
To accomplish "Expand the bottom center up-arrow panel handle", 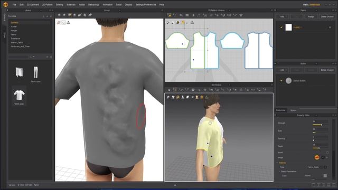I will click(x=175, y=185).
